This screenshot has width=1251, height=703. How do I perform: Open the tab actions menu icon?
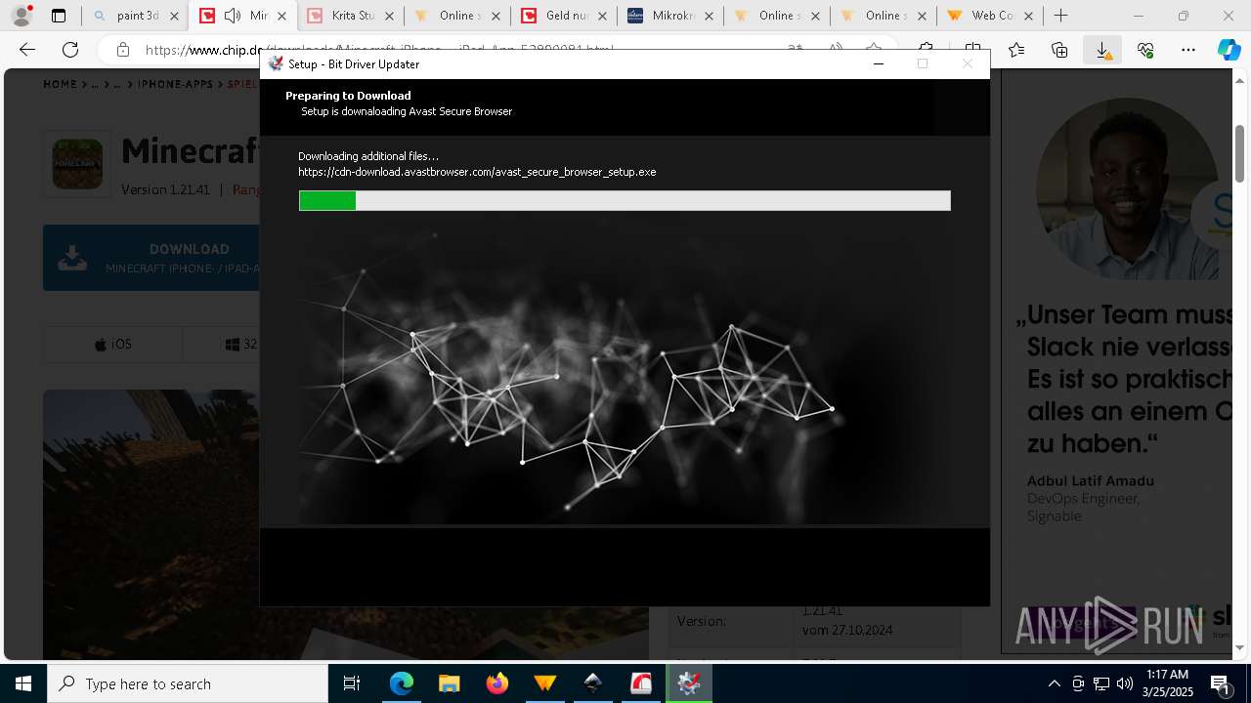point(59,16)
